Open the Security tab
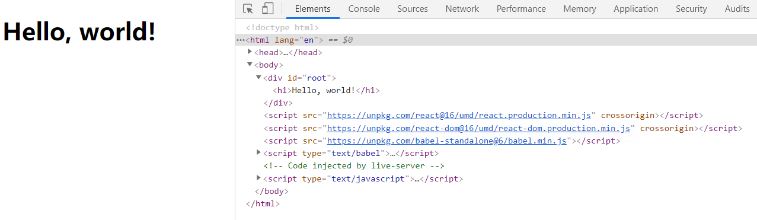 691,9
